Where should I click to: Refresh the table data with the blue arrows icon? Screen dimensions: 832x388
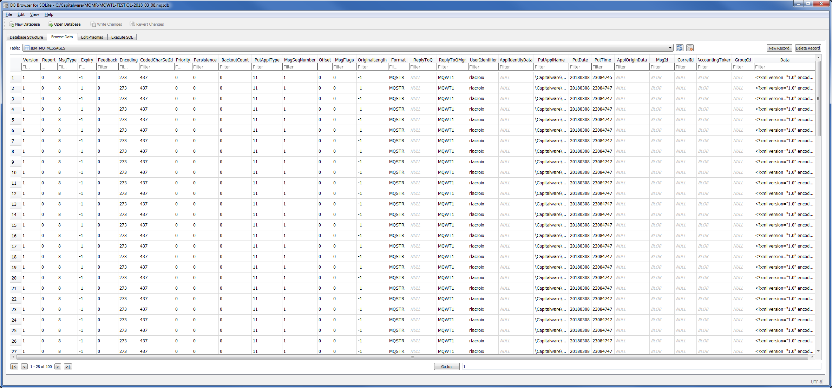click(x=680, y=48)
